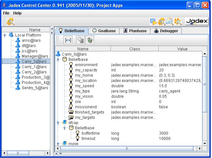
Task: Switch to the Debugger tab
Action: [166, 31]
